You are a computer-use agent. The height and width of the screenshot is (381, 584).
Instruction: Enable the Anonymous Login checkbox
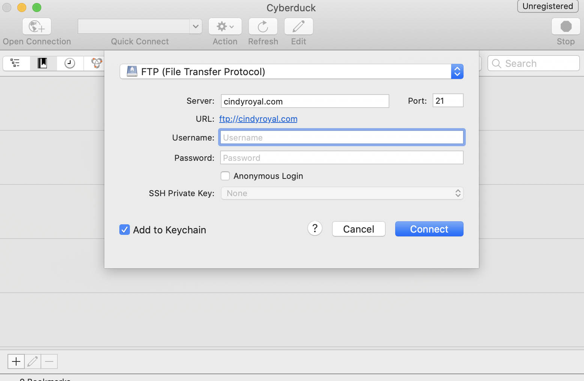point(225,176)
